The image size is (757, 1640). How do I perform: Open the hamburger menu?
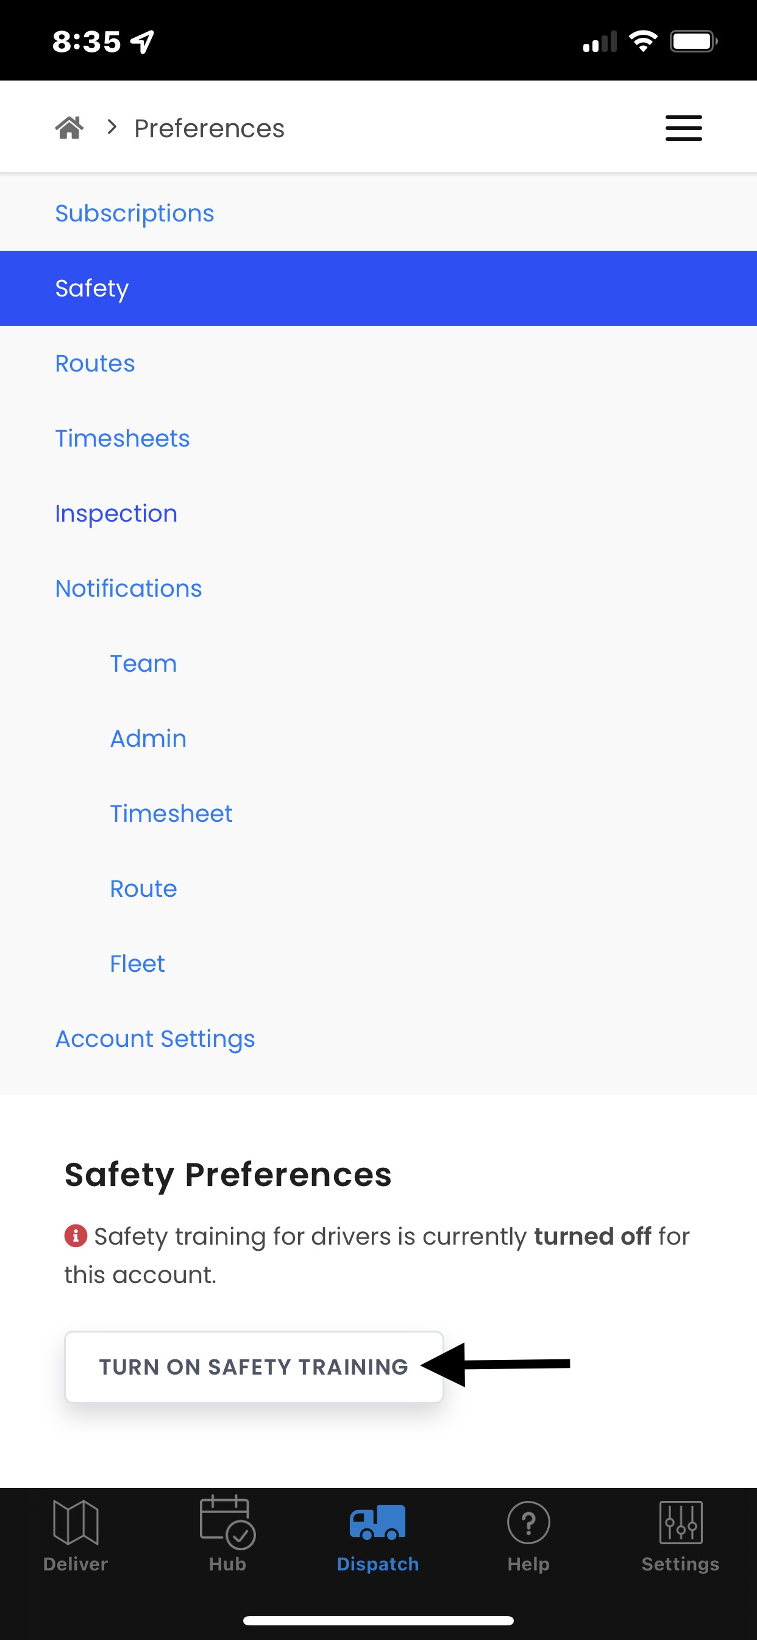(683, 128)
